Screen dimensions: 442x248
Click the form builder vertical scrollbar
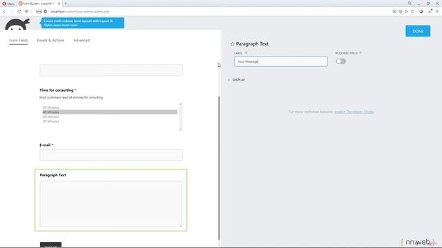(x=219, y=167)
